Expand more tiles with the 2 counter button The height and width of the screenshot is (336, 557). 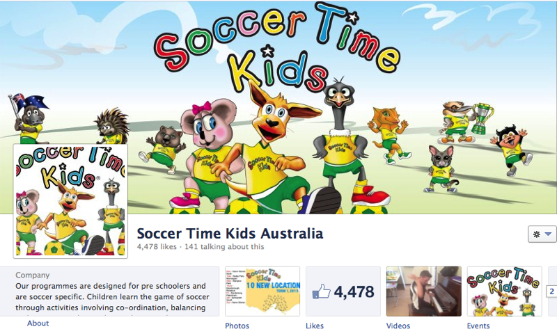click(551, 291)
